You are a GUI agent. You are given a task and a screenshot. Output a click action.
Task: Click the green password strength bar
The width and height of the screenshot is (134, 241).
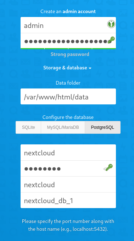click(68, 48)
